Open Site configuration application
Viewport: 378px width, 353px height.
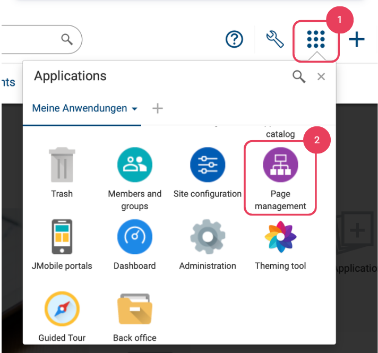pos(208,166)
